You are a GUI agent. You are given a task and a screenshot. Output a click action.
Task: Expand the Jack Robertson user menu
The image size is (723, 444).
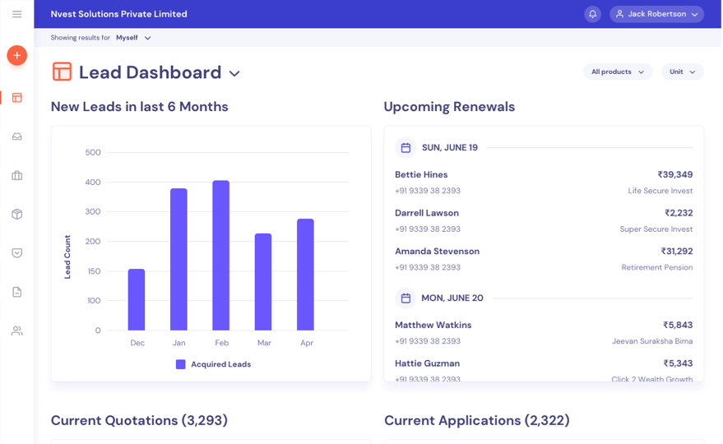[x=656, y=14]
